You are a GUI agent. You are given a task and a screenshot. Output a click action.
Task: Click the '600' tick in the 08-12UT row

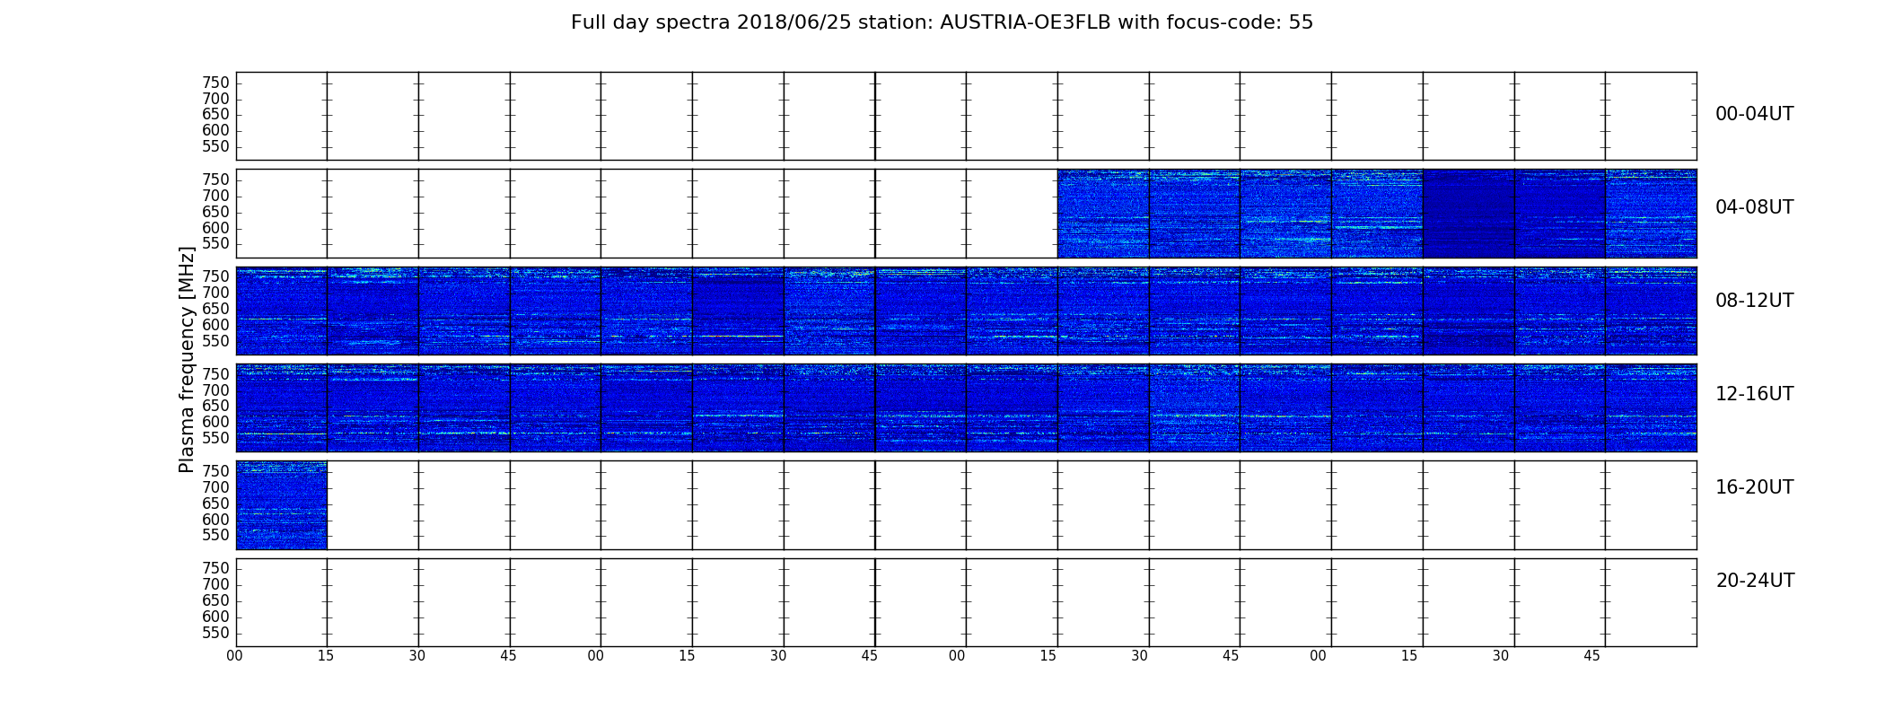click(x=215, y=325)
